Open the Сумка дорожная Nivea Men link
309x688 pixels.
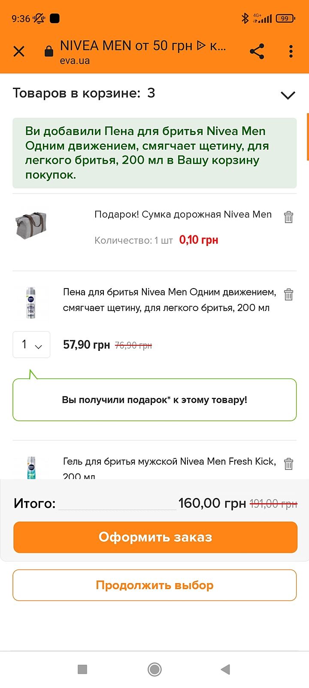(183, 215)
